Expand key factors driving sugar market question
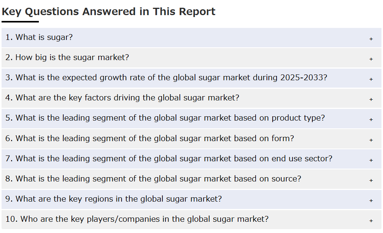 [191, 98]
